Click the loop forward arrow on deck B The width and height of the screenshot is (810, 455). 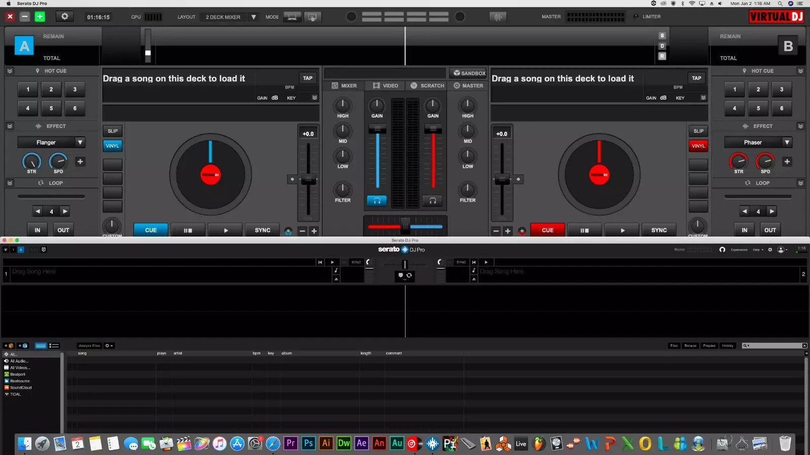[x=772, y=211]
